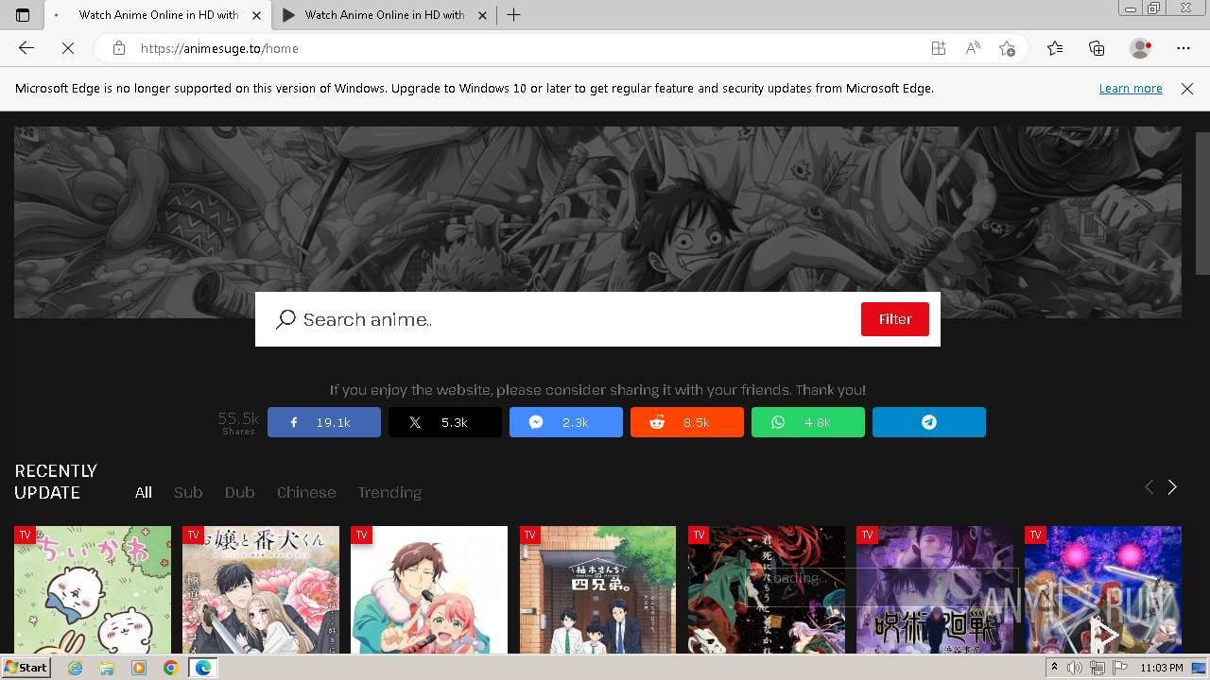Show hidden system tray icons
The width and height of the screenshot is (1210, 680).
point(1054,668)
